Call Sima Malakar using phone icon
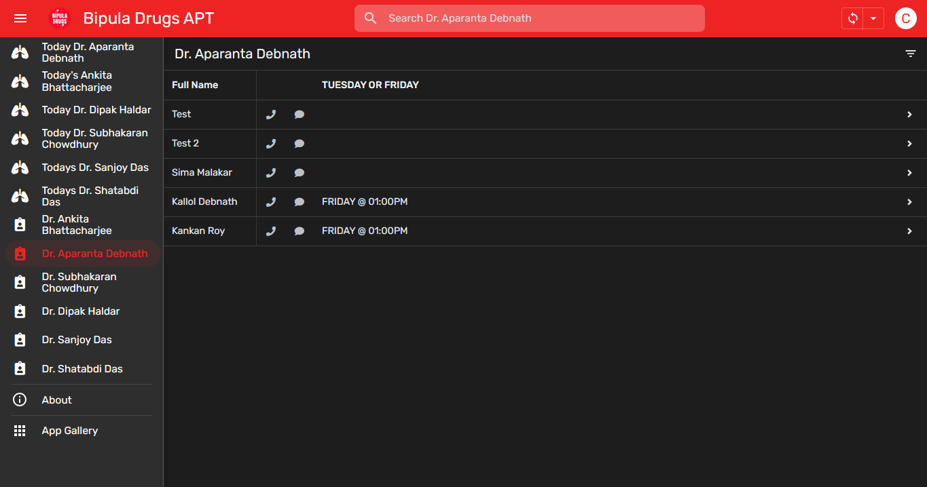Image resolution: width=927 pixels, height=487 pixels. [271, 173]
